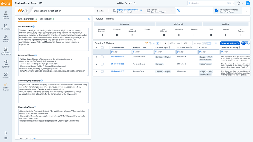Click the Document Type filter field
The height and width of the screenshot is (142, 253).
(x=165, y=52)
